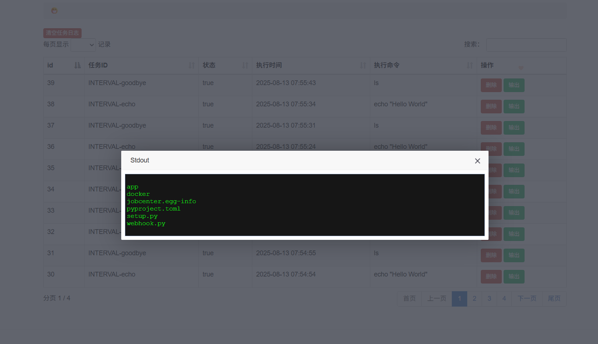Go to page 2

coord(475,299)
